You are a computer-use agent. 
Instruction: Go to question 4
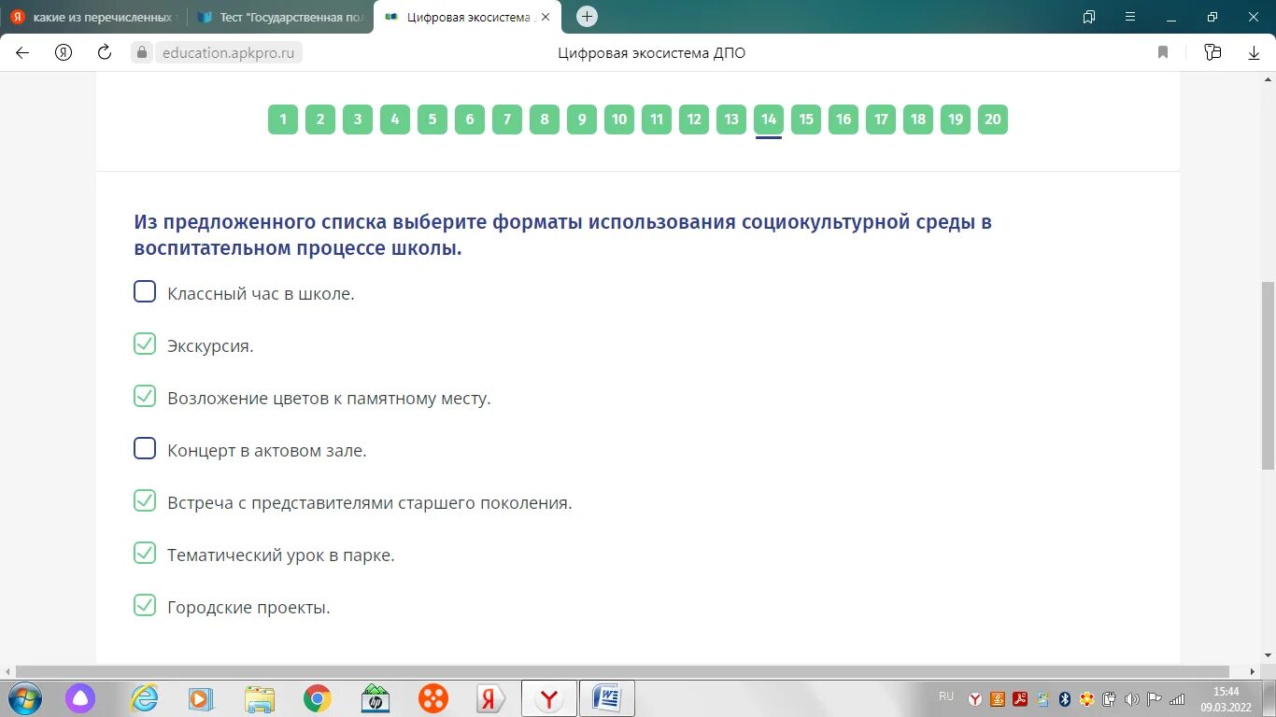click(x=395, y=119)
